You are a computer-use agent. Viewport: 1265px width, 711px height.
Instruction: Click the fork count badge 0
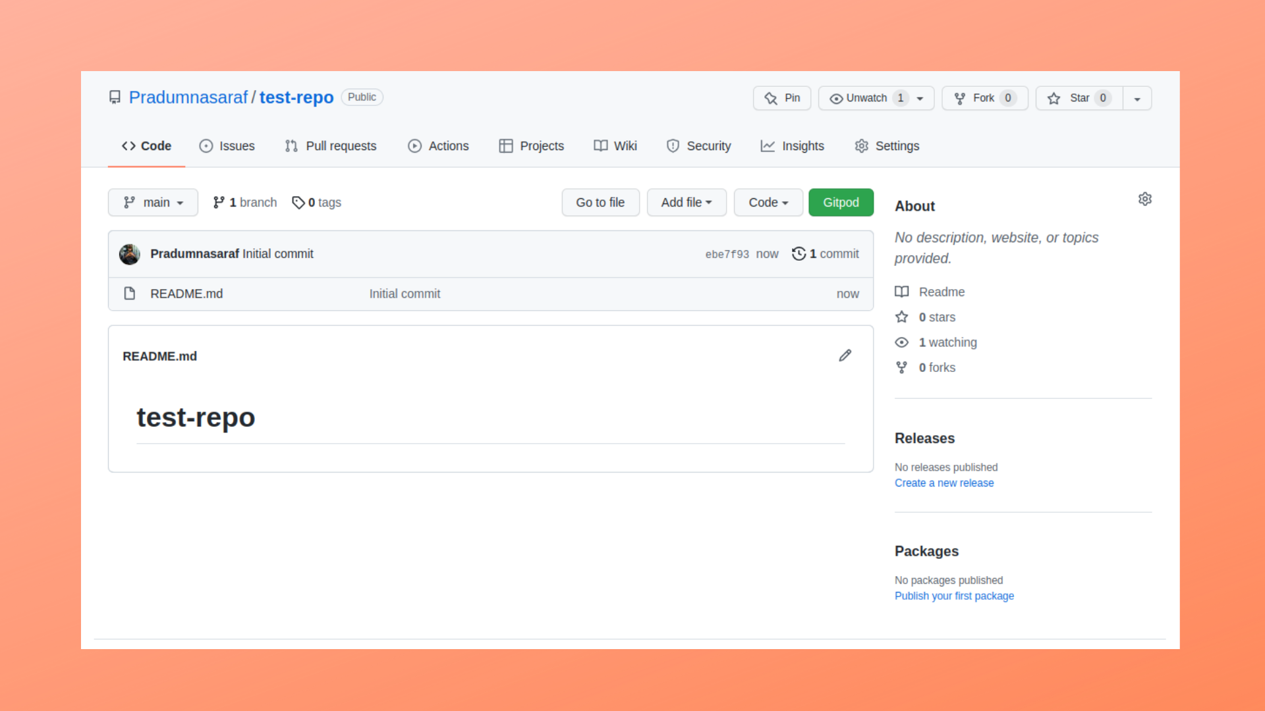[x=1008, y=98]
